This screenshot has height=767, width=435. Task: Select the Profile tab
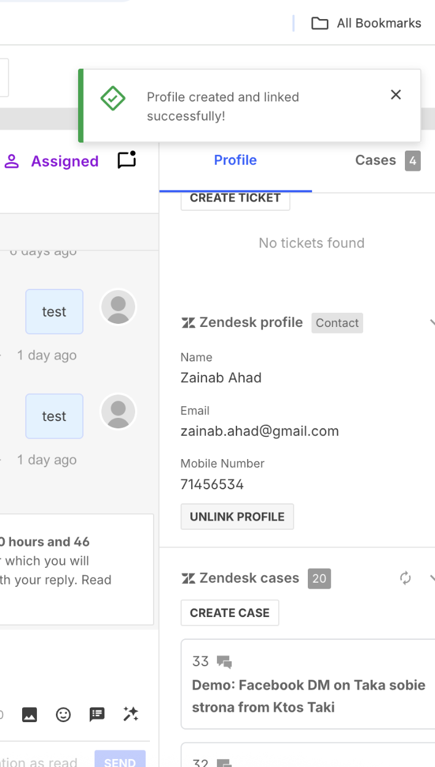(235, 160)
